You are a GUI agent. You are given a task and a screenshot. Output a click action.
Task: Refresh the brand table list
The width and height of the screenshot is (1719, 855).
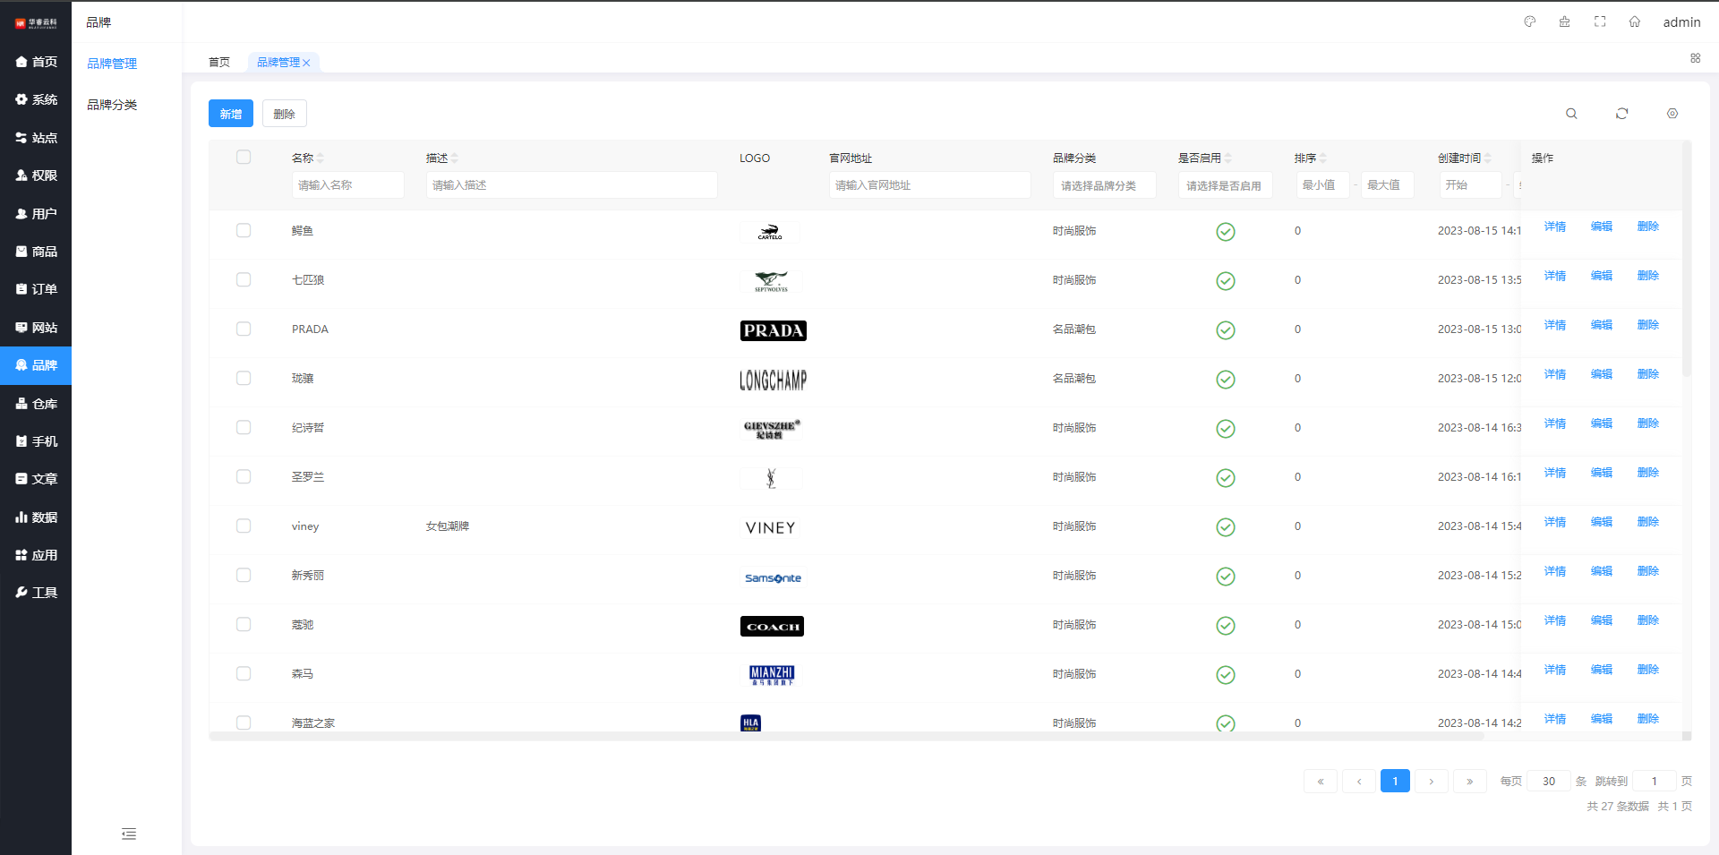[1621, 114]
